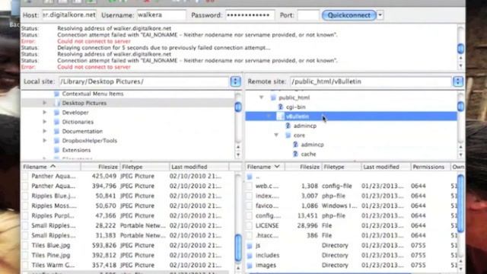Click the question icon of admincp inside core

tap(295, 145)
